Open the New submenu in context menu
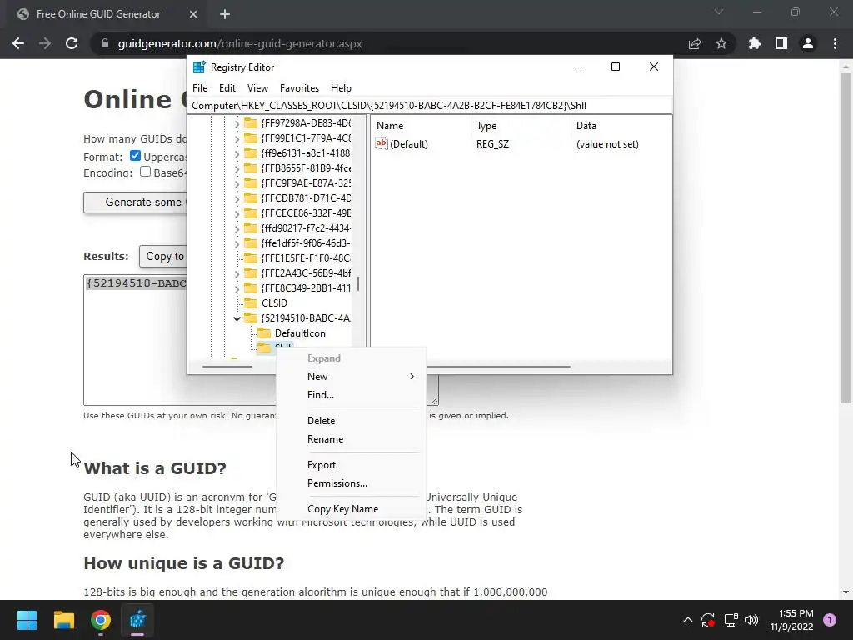Screen dimensions: 853x640 pos(351,377)
